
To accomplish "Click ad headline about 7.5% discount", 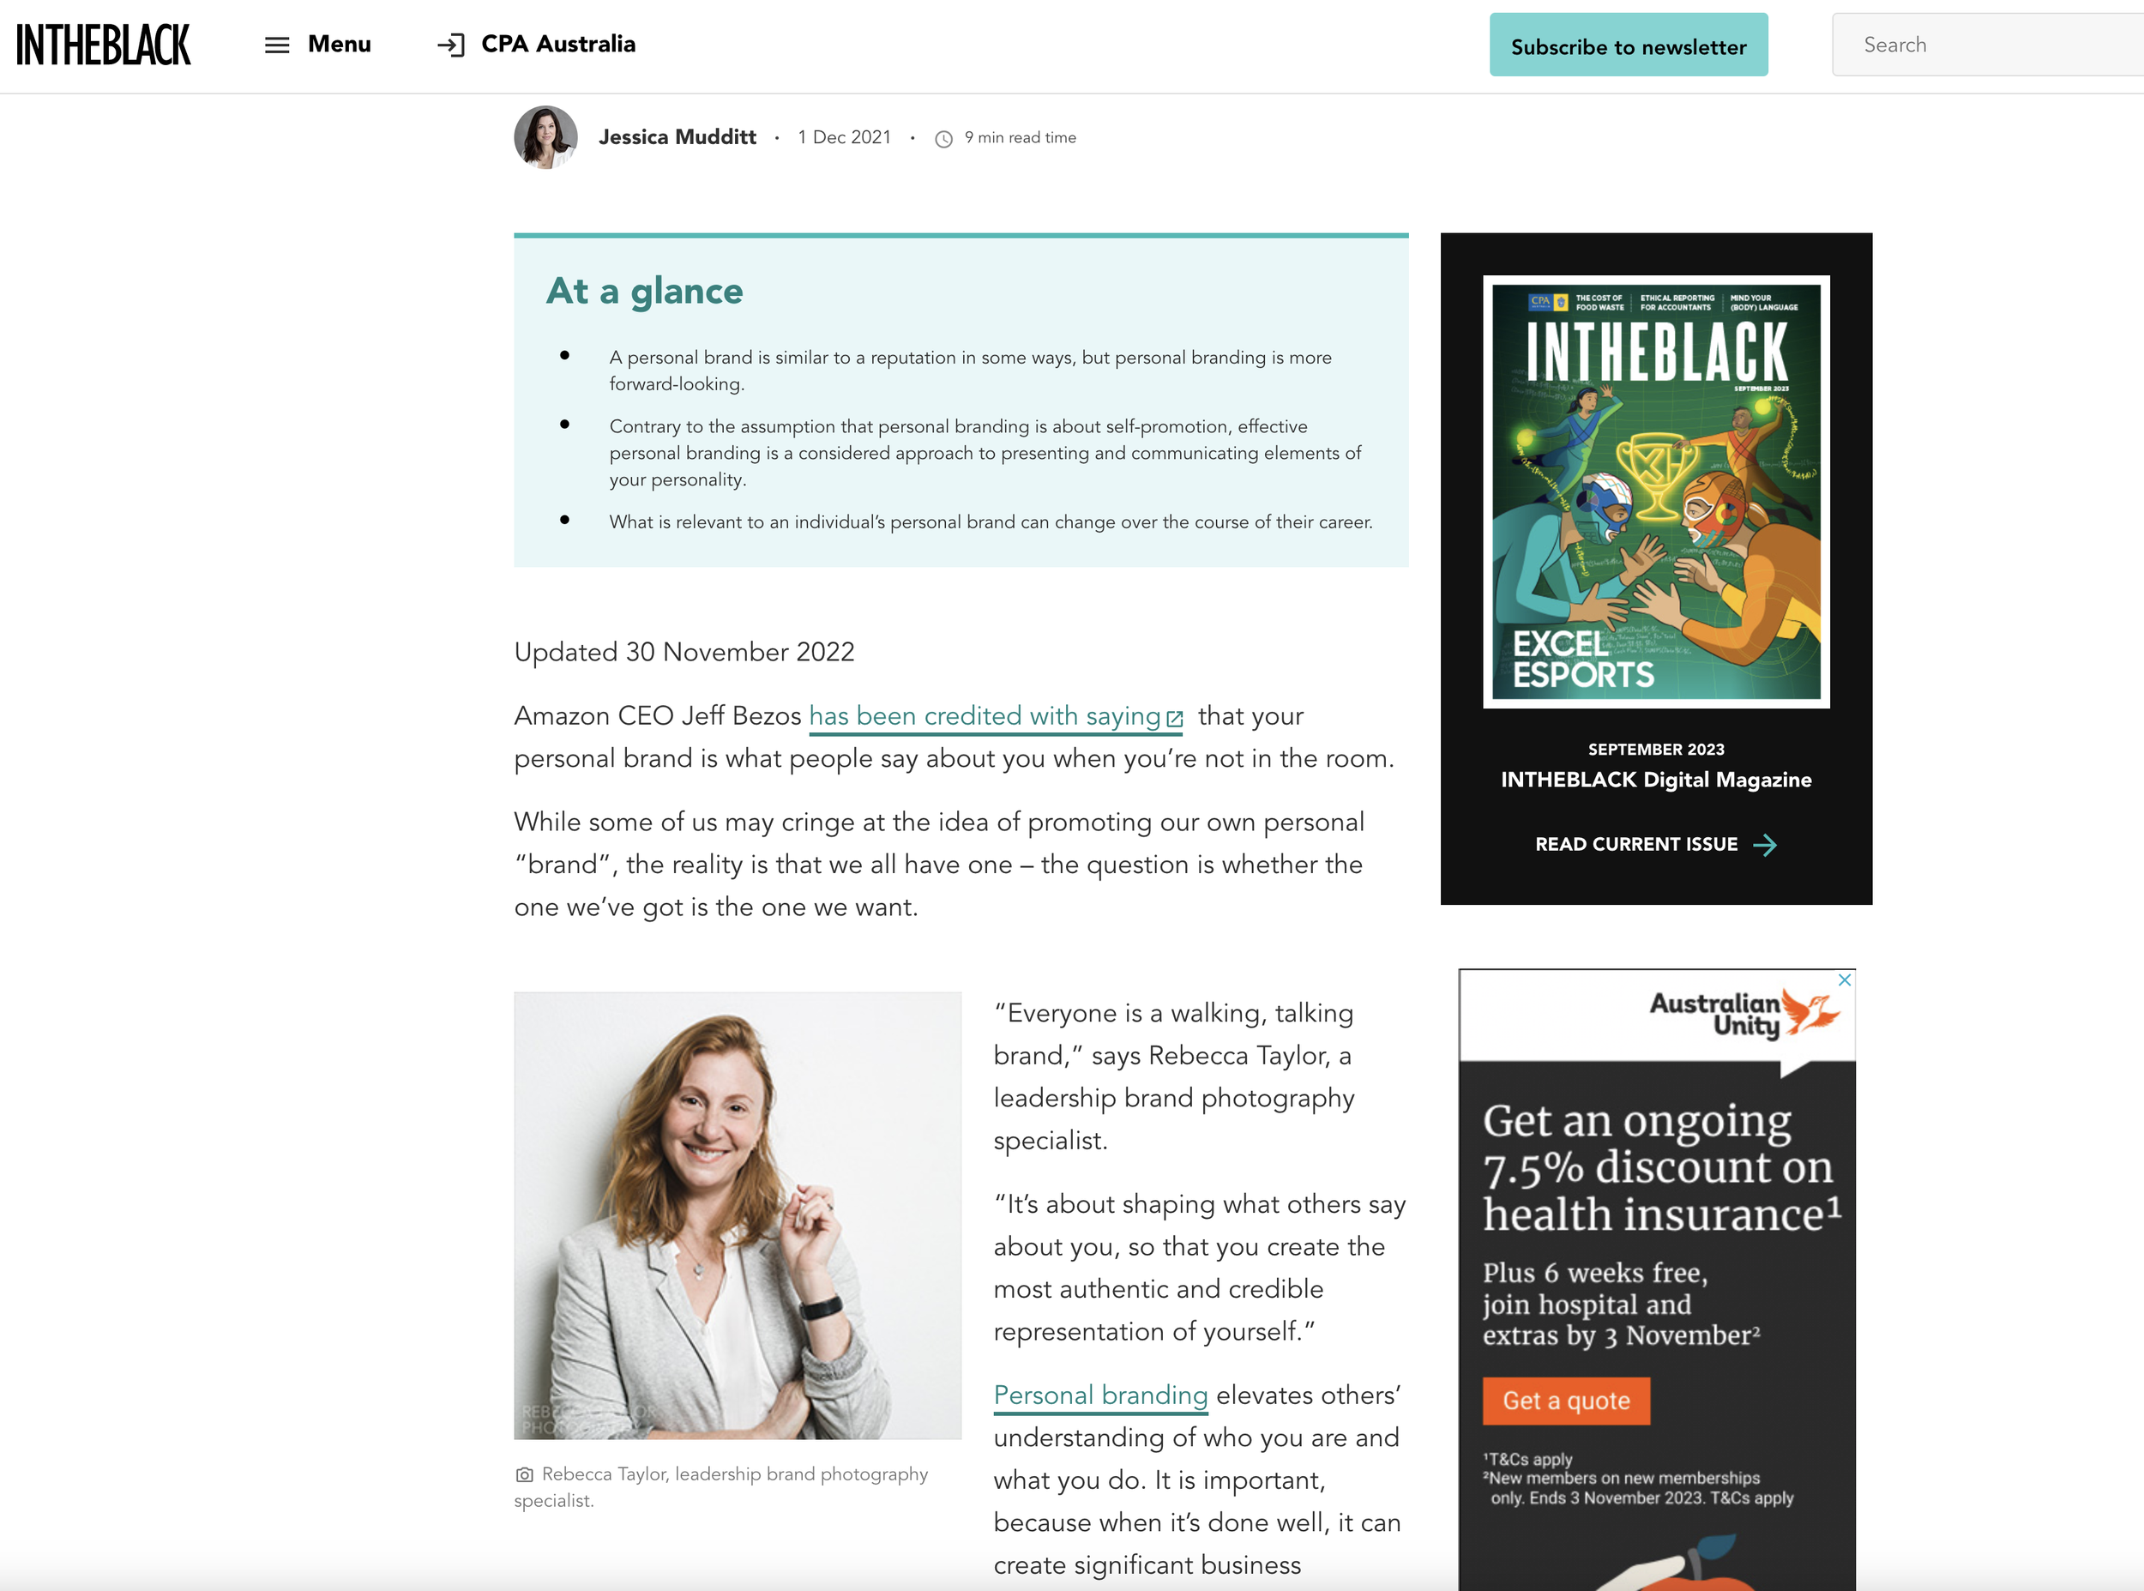I will 1663,1166.
